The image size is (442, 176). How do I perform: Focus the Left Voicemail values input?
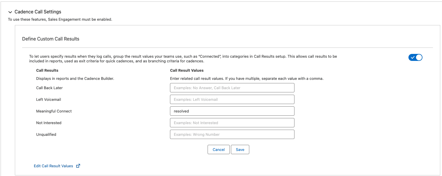[232, 99]
